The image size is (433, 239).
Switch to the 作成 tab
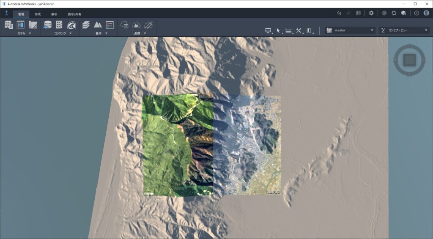pos(38,14)
